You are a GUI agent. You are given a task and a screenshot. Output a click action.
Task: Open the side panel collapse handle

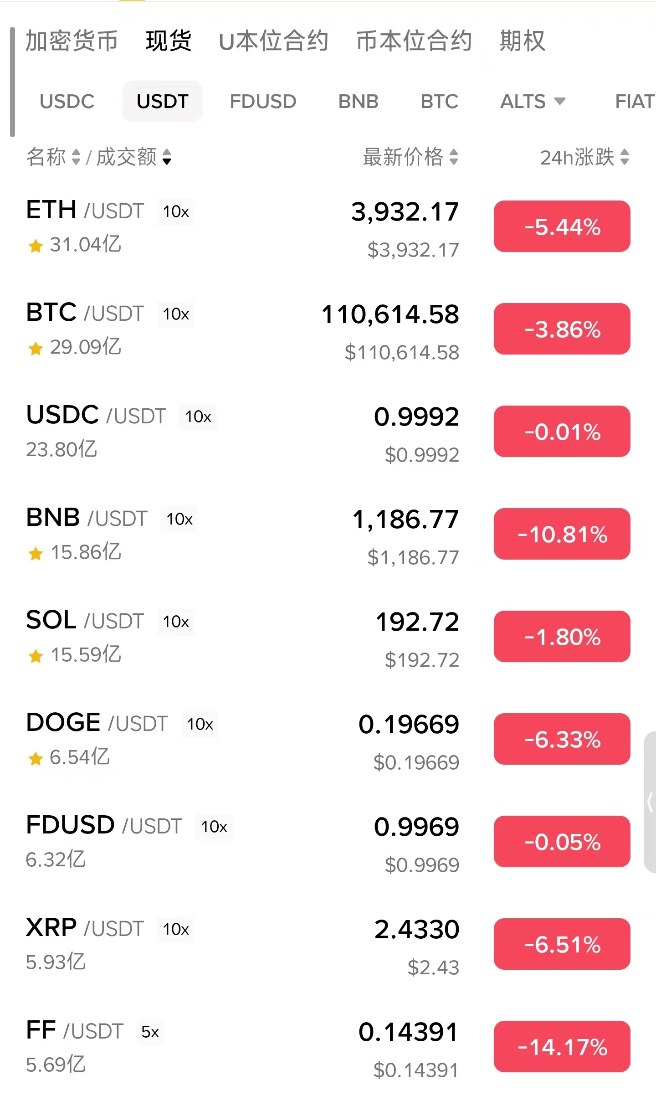[650, 802]
